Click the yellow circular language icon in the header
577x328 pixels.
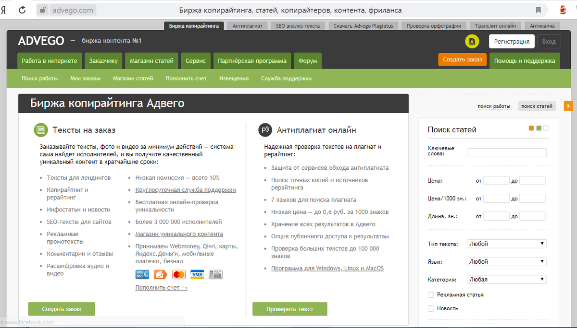coord(472,42)
